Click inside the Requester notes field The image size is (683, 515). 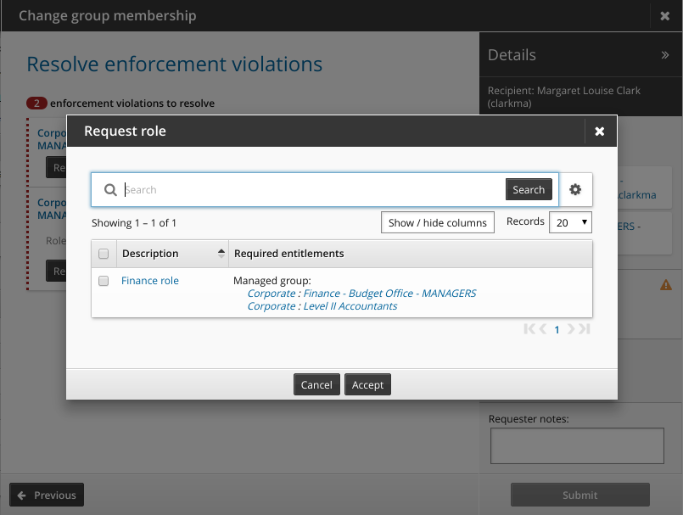click(577, 445)
